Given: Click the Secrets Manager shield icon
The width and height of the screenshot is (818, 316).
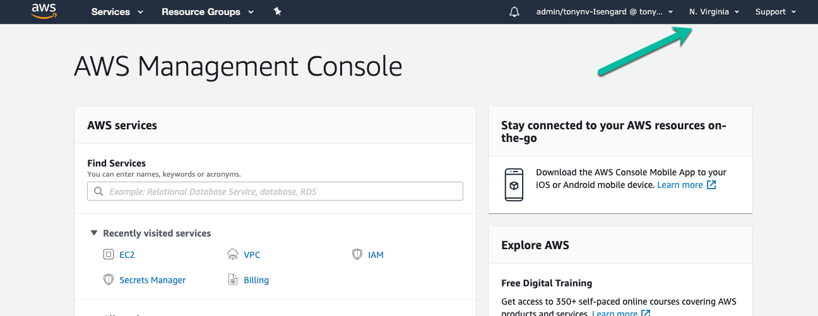Looking at the screenshot, I should click(x=109, y=279).
